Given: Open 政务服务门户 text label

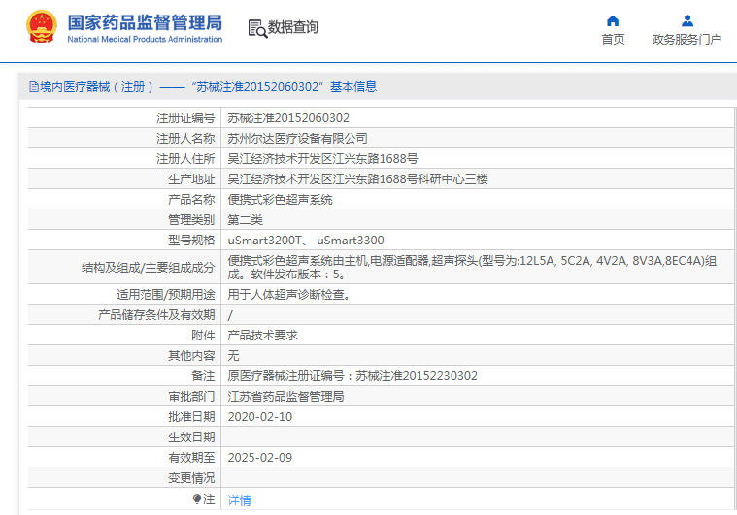Looking at the screenshot, I should tap(687, 40).
